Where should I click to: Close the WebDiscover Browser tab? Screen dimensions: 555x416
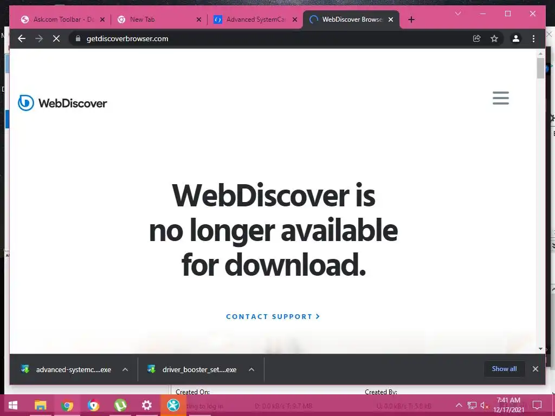tap(391, 19)
